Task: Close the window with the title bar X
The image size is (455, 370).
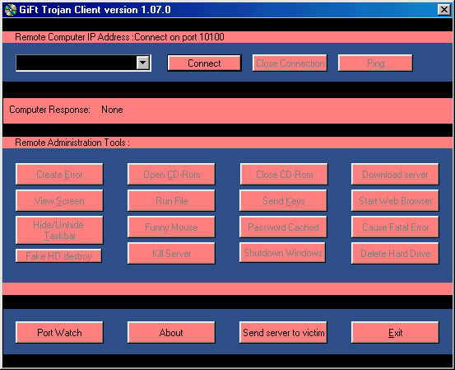Action: coord(444,10)
